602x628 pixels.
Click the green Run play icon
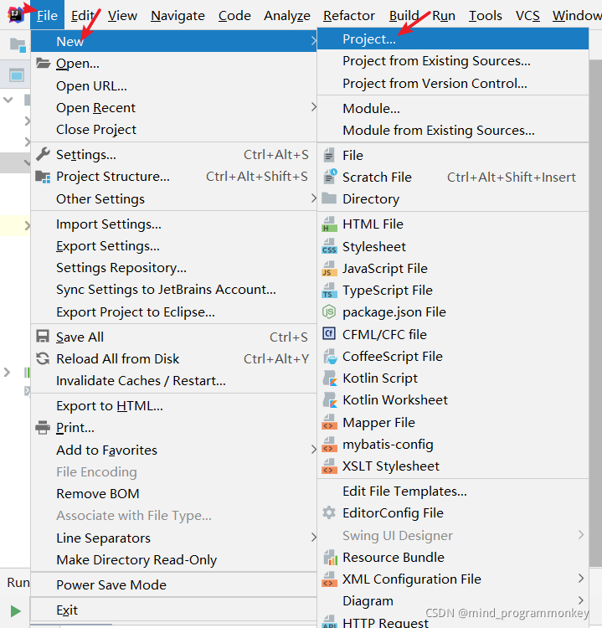[15, 610]
